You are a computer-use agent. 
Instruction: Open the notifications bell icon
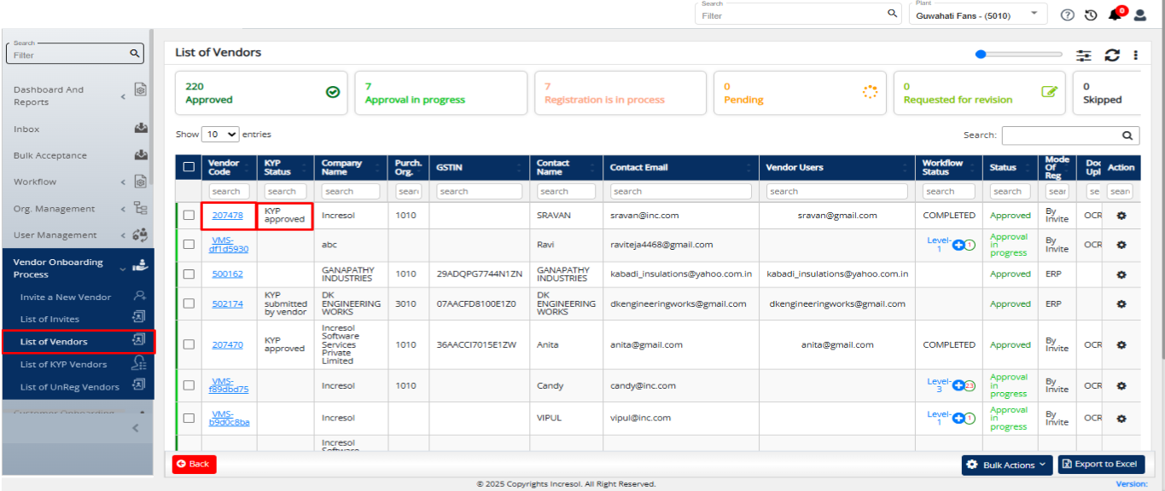point(1115,15)
